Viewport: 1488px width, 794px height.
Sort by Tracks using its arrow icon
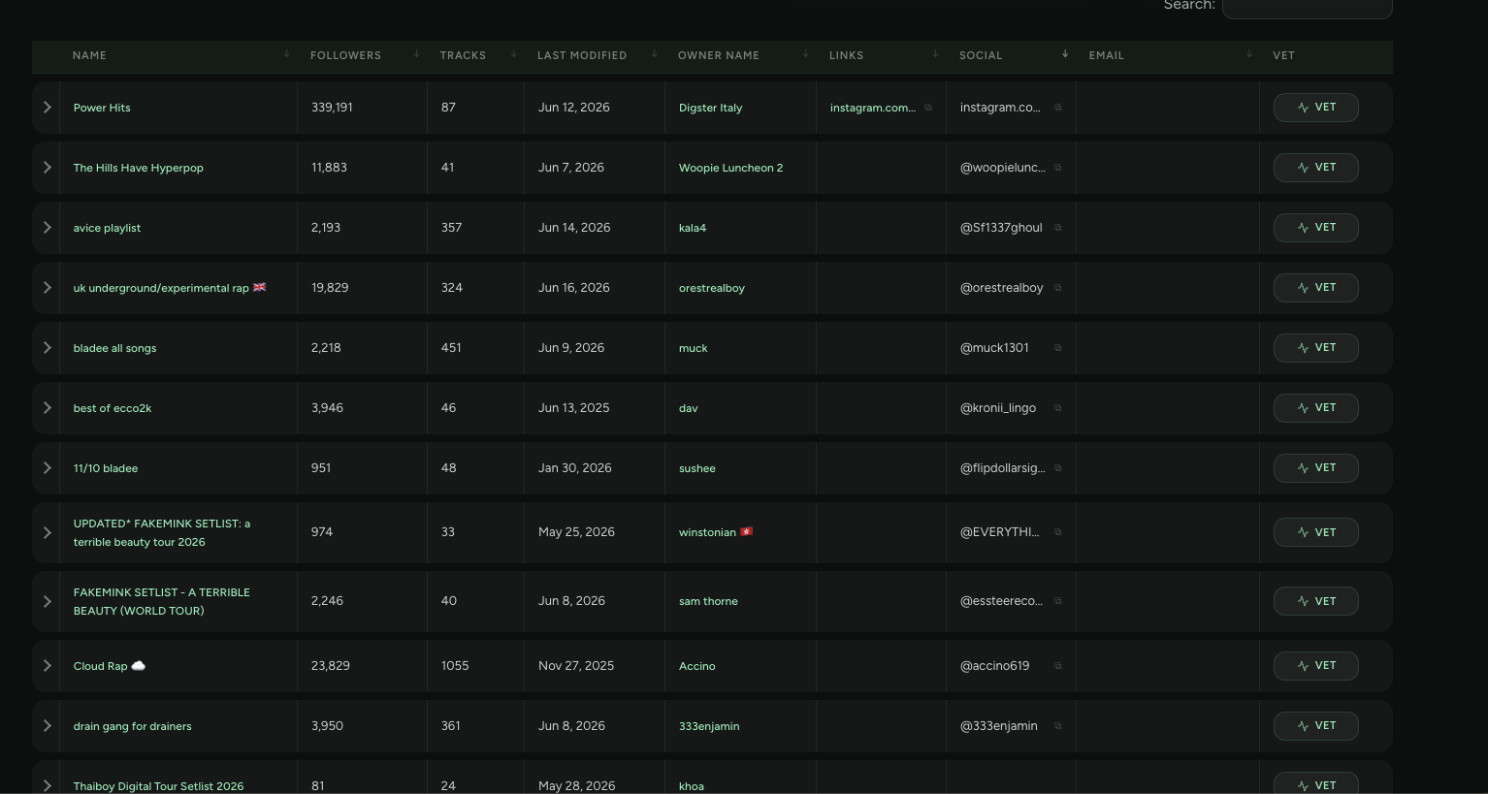pos(514,54)
